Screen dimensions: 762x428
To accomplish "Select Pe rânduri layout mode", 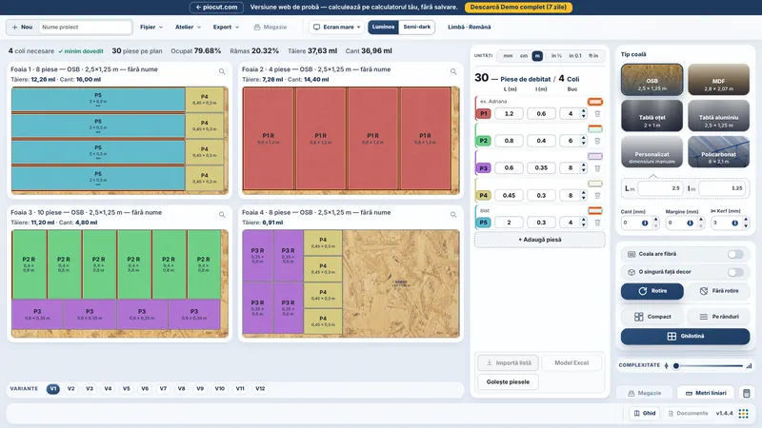I will click(719, 317).
